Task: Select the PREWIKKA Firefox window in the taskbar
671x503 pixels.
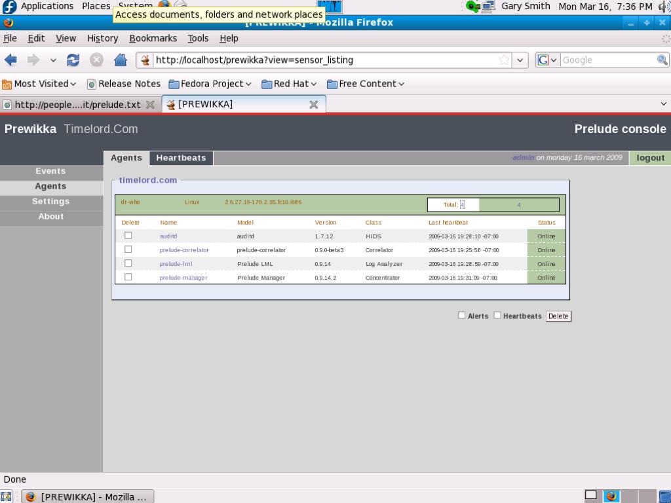Action: pos(88,496)
